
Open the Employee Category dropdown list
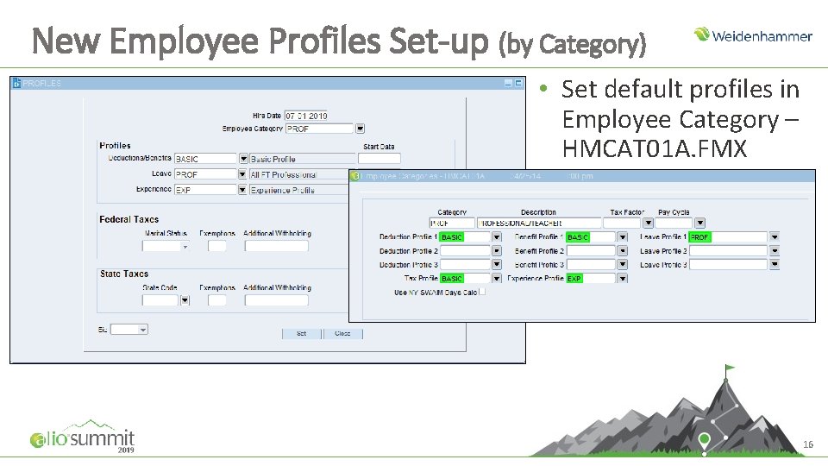click(x=361, y=129)
